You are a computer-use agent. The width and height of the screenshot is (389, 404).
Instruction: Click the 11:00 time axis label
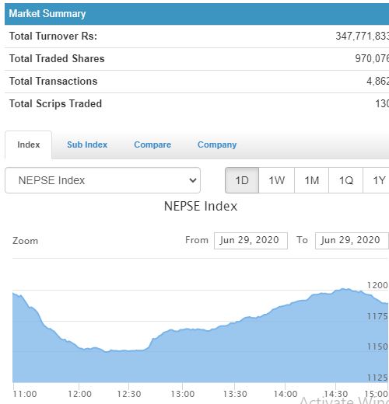click(25, 394)
